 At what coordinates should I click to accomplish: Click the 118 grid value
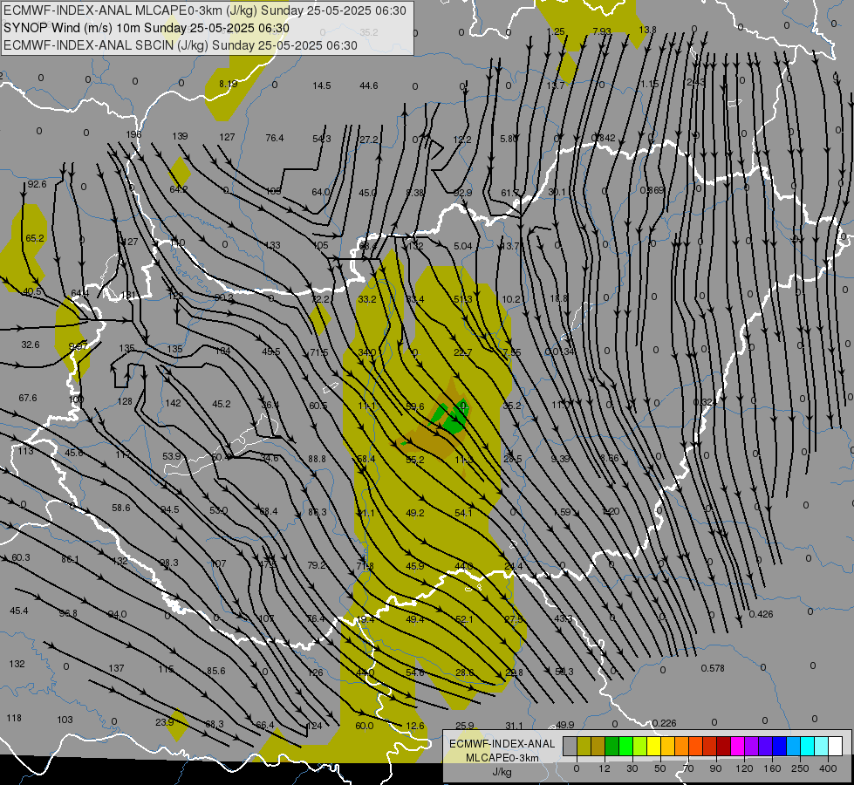click(x=14, y=719)
